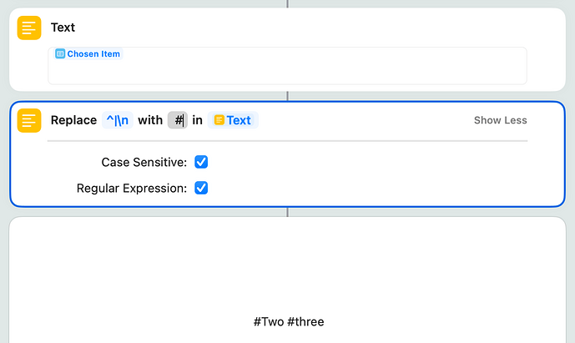The image size is (575, 343).
Task: Click the word "with" in Replace action
Action: pos(150,120)
